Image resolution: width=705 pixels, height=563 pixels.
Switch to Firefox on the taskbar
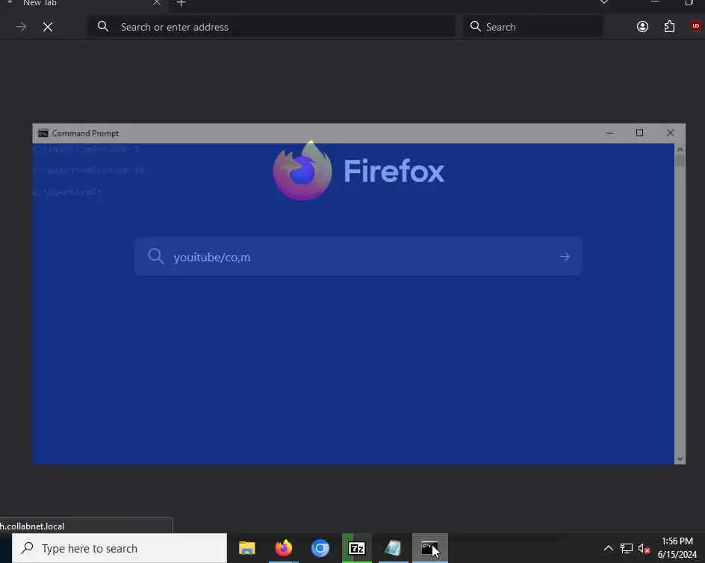pos(283,549)
